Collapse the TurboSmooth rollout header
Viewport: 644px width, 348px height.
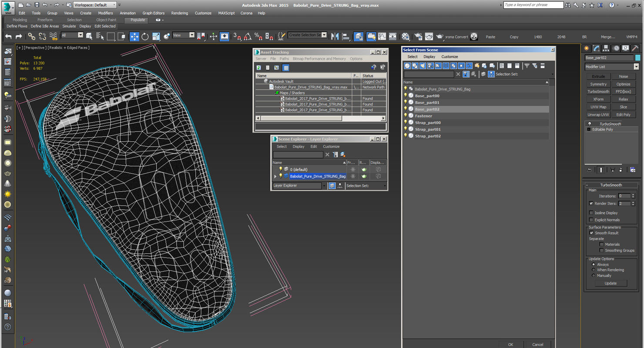pos(611,185)
